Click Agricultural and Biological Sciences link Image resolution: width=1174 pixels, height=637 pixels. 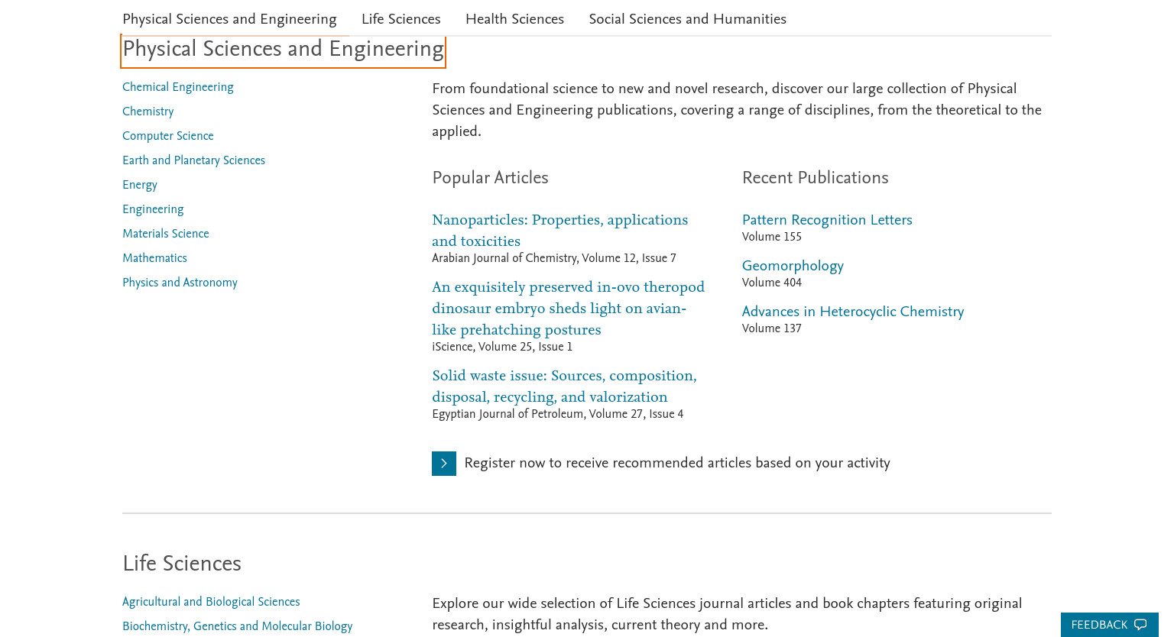click(211, 602)
